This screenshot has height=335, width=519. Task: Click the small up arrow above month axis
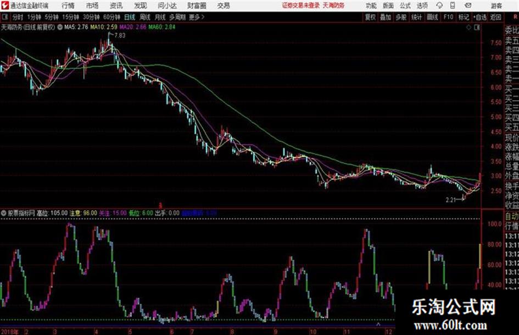(x=378, y=324)
